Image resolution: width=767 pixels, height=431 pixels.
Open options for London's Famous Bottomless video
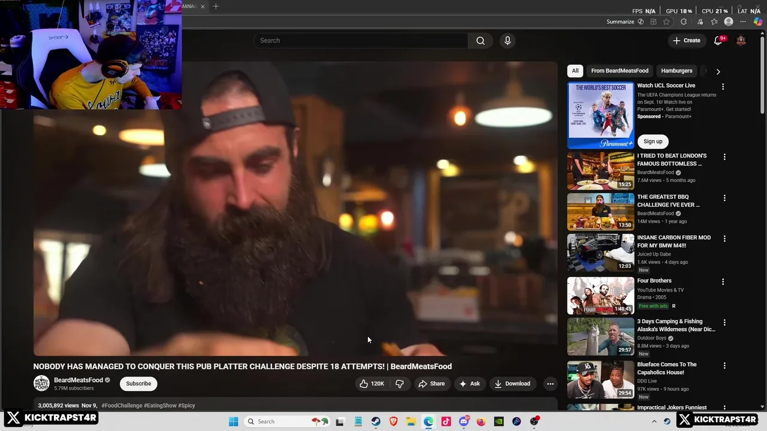tap(724, 157)
